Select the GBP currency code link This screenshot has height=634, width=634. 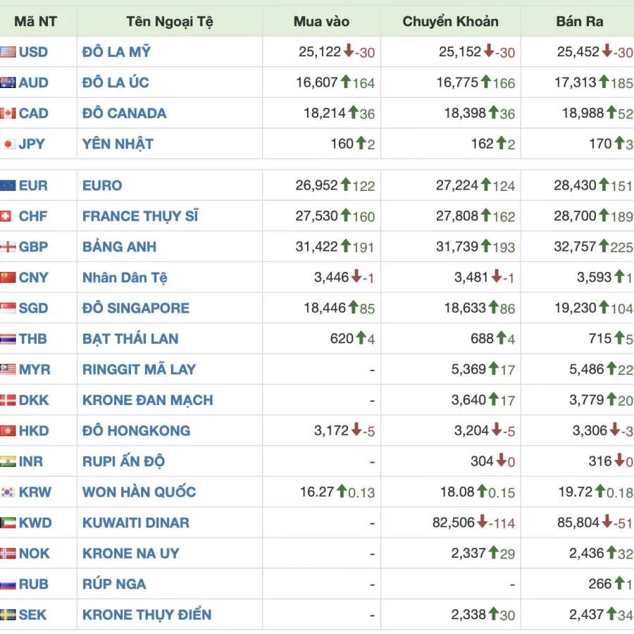[34, 247]
